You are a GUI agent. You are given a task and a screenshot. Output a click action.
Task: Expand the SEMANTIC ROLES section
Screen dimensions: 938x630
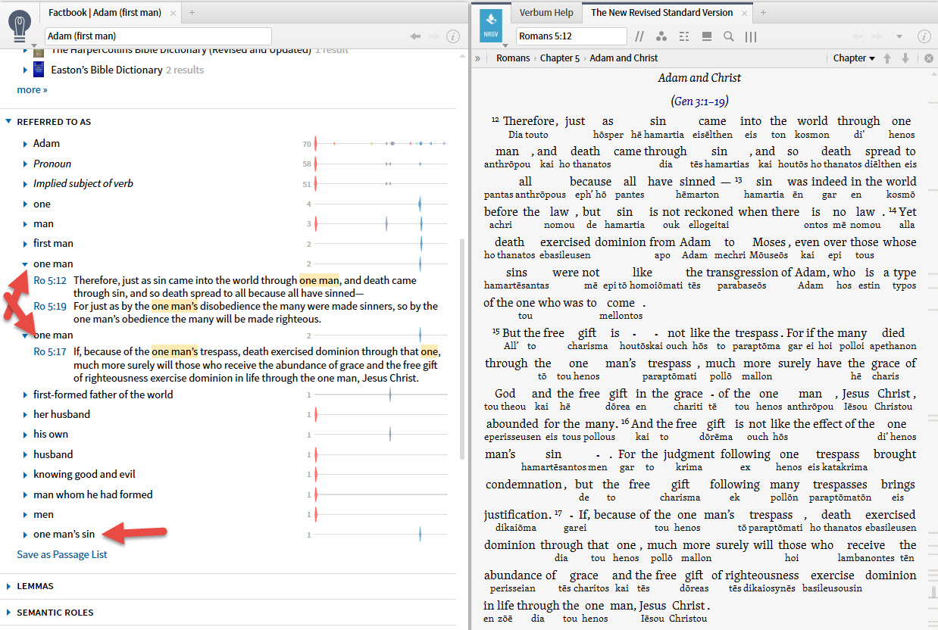click(9, 613)
